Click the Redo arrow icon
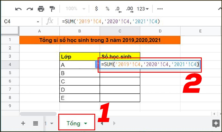The height and width of the screenshot is (132, 222). click(30, 9)
